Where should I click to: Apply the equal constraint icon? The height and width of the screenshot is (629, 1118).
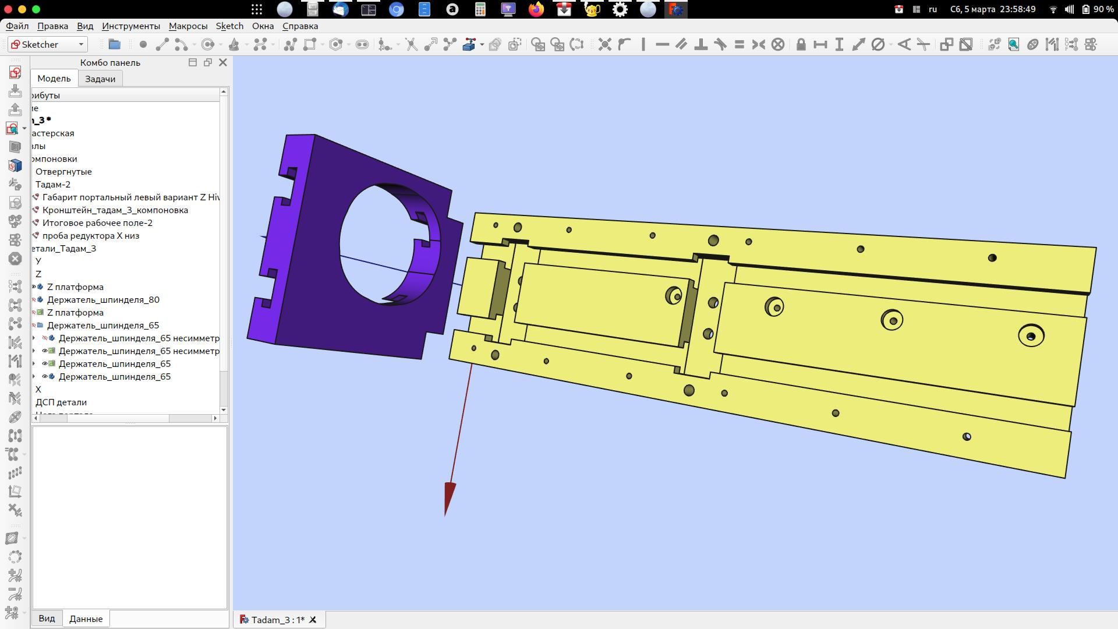point(740,44)
